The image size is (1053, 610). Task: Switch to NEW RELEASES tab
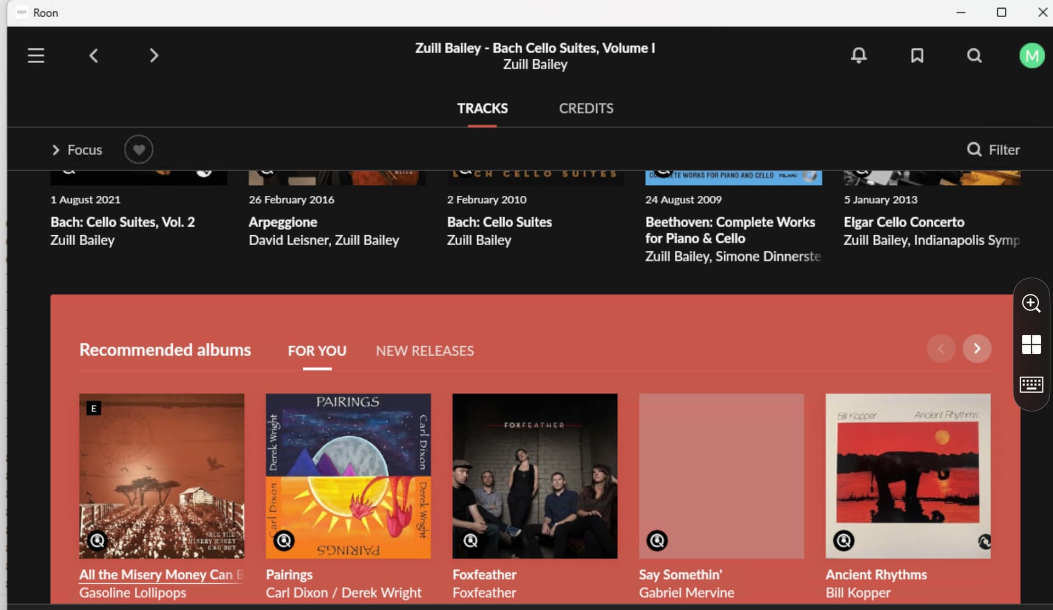[x=425, y=351]
